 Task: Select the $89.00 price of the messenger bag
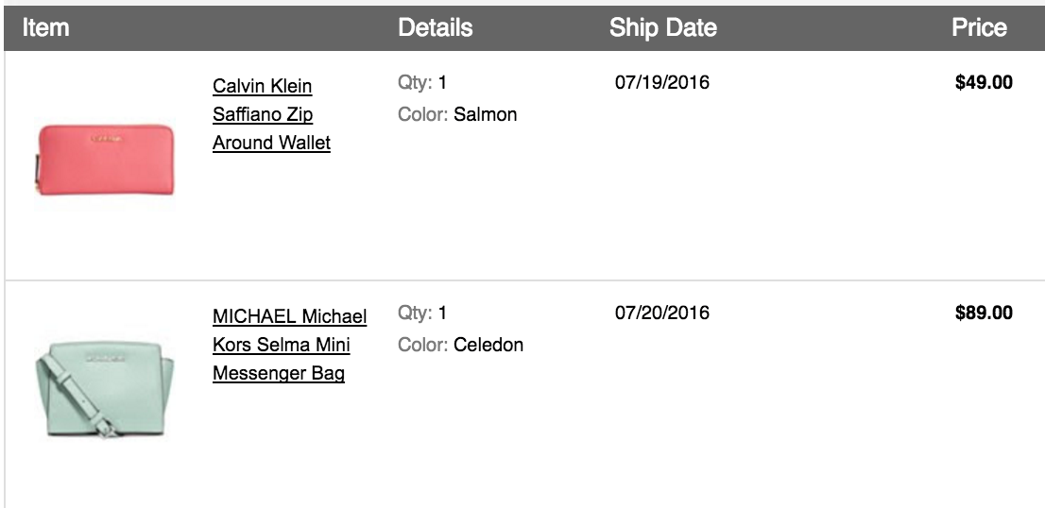[x=984, y=313]
